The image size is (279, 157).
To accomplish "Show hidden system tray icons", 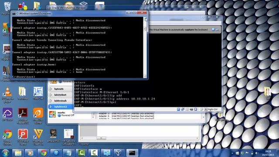I will click(232, 153).
